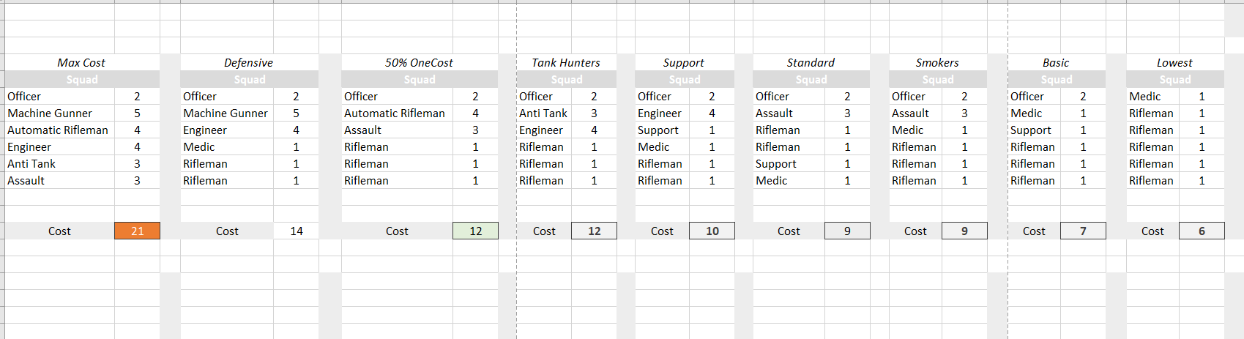
Task: Click the "Assault" cell in Standard squad
Action: [x=774, y=113]
